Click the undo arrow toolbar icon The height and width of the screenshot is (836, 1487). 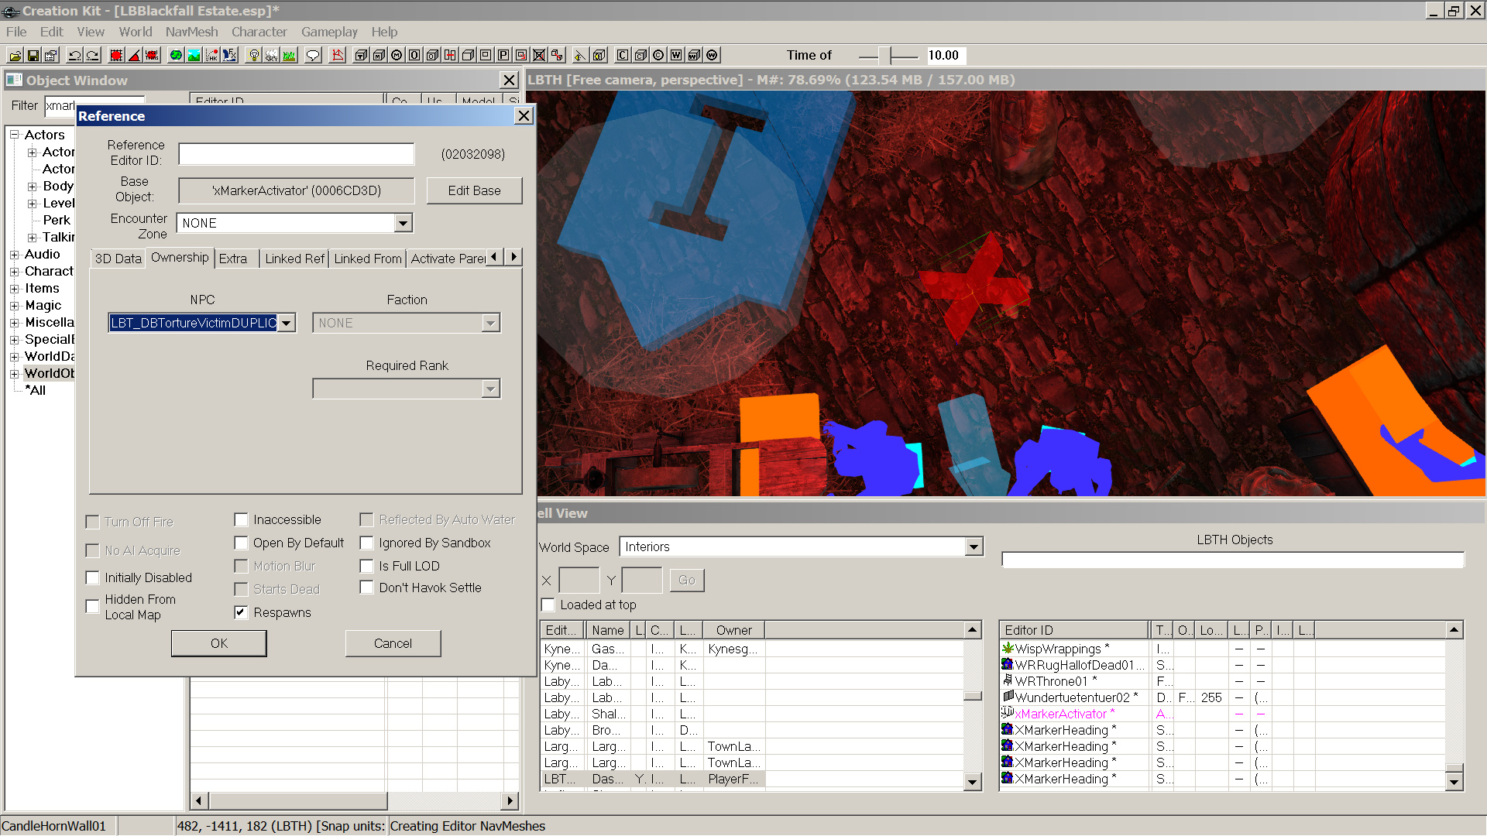(x=75, y=56)
